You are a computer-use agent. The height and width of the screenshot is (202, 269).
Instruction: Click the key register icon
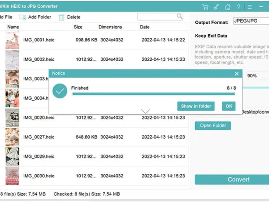(x=216, y=7)
